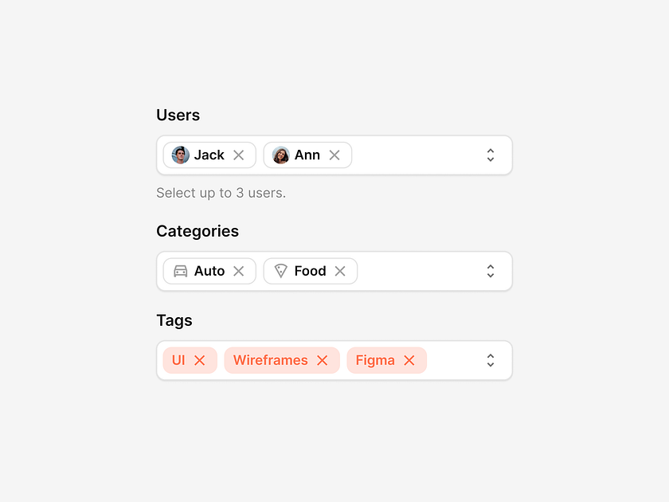Click empty area of Users input field
Screen dimensions: 669x502
point(414,155)
